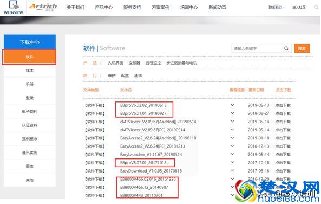Filter products by 变频器
Screen dimensions: 321x204
134,63
